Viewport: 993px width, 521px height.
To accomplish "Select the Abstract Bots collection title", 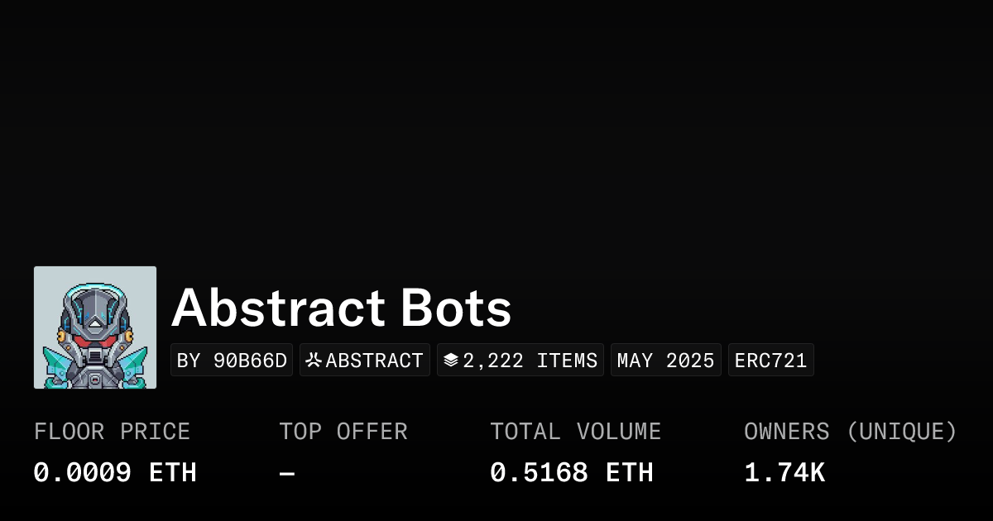I will (x=341, y=308).
